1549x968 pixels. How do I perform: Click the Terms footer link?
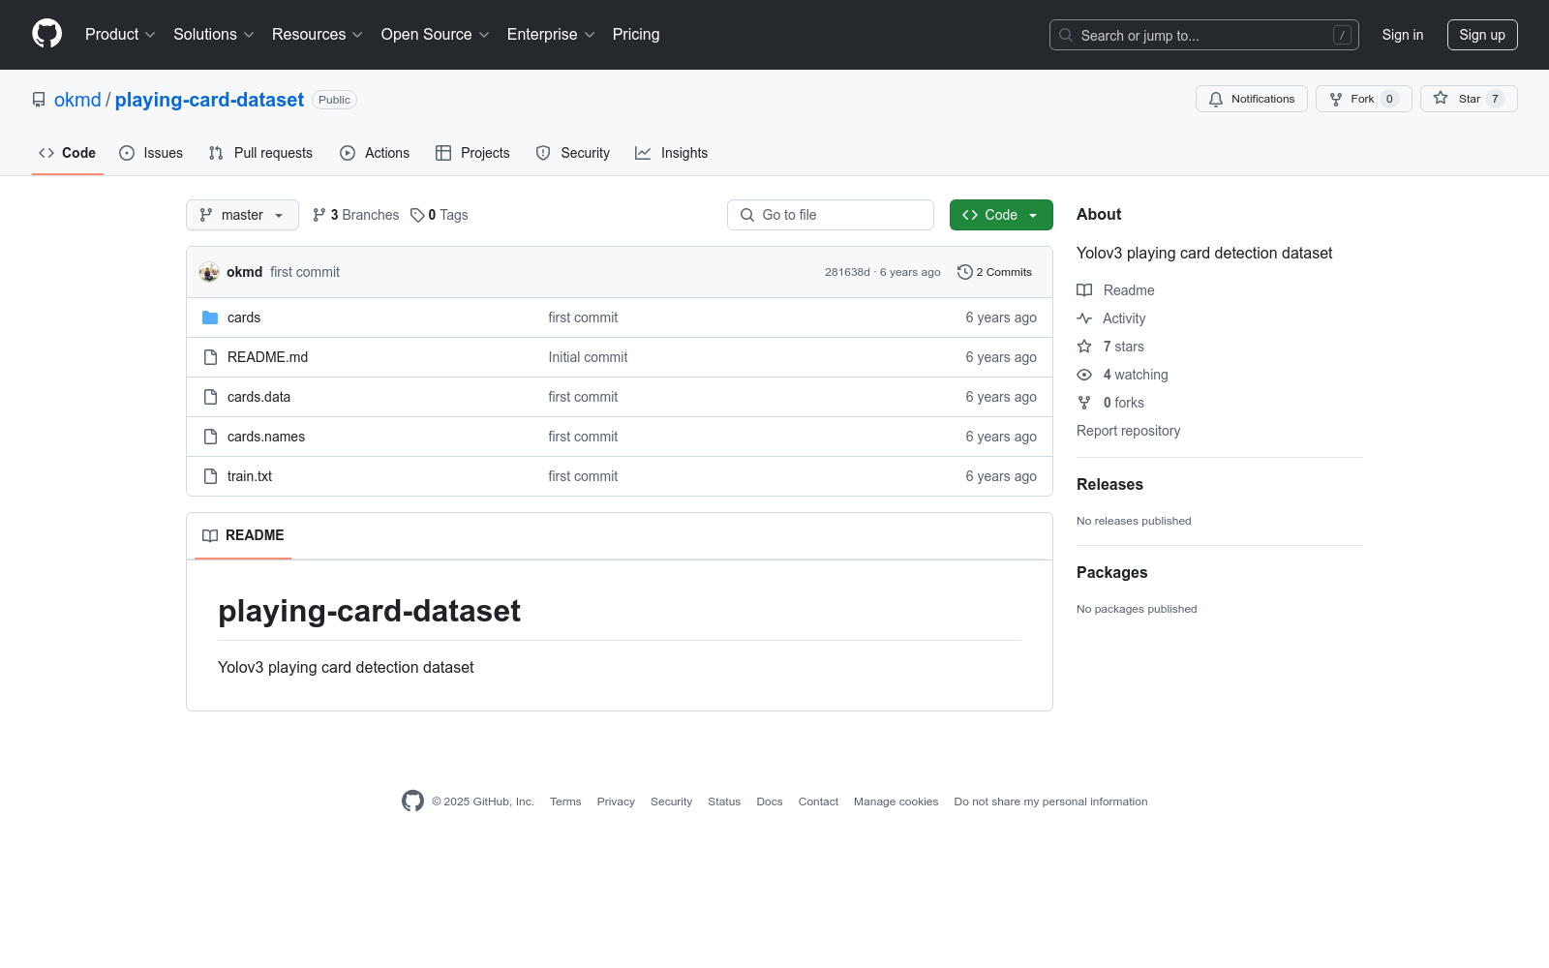pyautogui.click(x=565, y=802)
